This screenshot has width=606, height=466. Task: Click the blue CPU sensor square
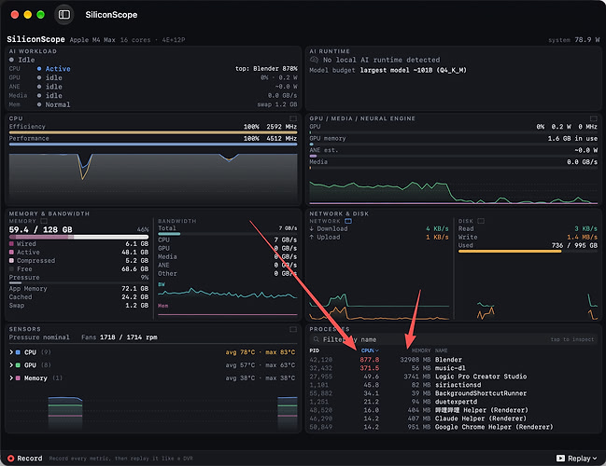[x=18, y=352]
